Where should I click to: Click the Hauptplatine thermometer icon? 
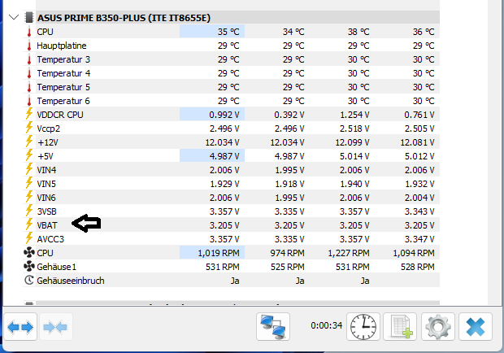click(x=29, y=46)
